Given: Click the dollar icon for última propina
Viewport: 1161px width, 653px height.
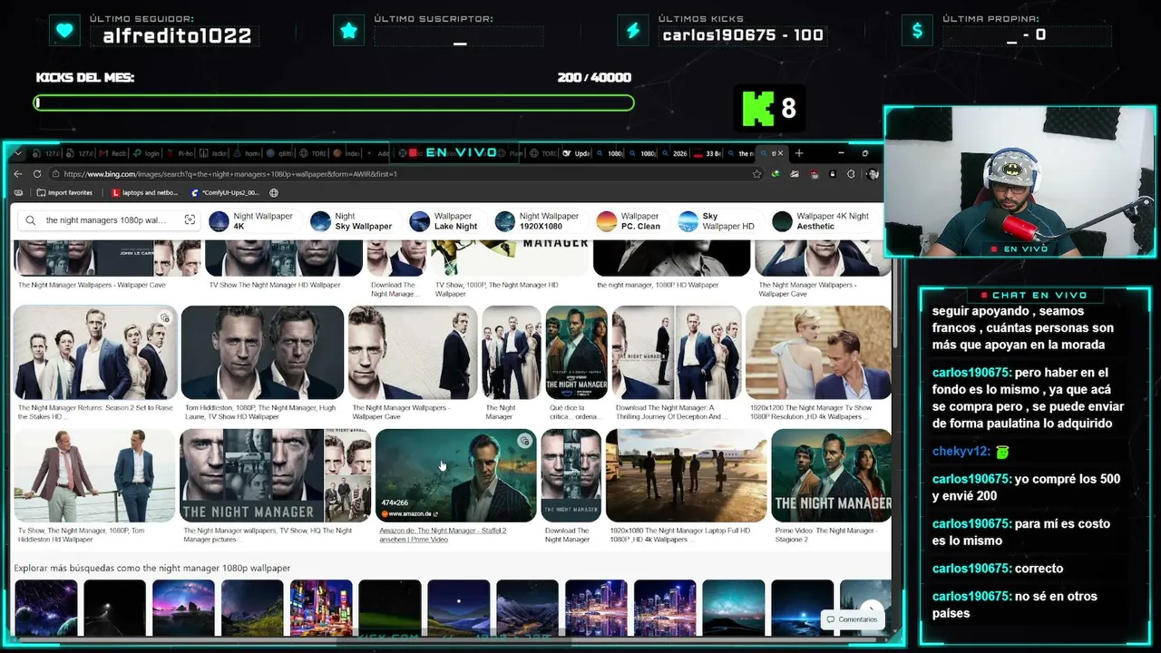Looking at the screenshot, I should point(917,31).
